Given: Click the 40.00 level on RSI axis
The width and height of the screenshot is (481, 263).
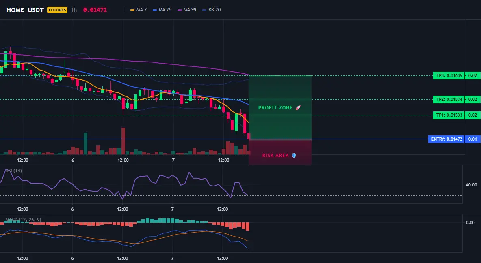Looking at the screenshot, I should click(x=471, y=185).
